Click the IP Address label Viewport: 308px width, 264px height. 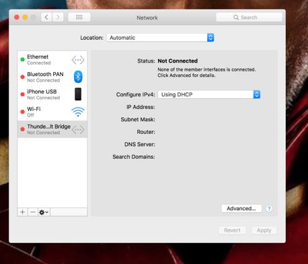coord(141,107)
